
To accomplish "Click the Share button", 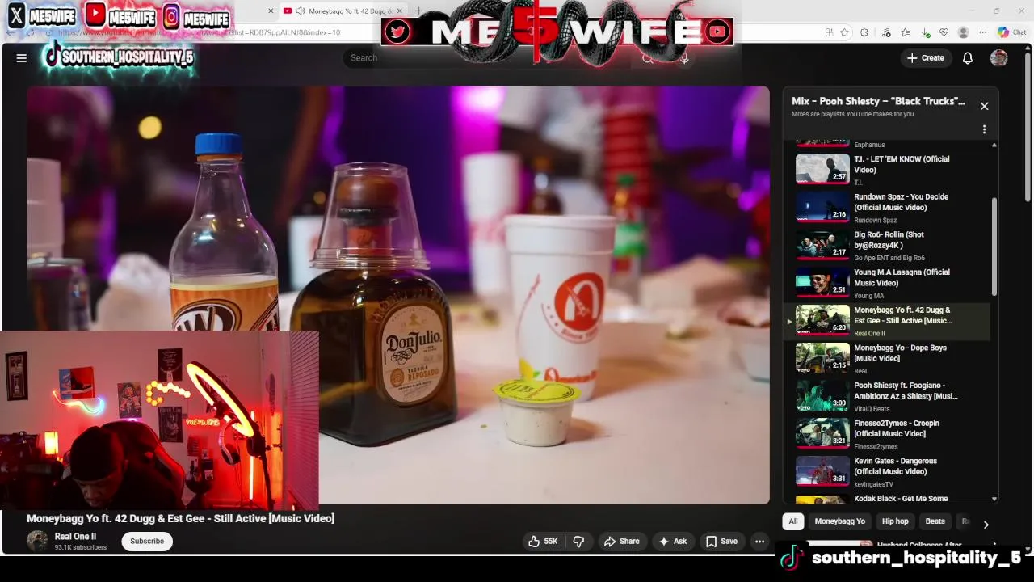I will click(x=621, y=542).
